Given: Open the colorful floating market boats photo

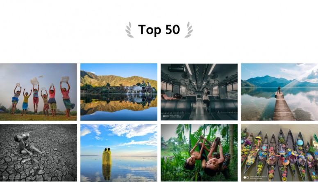Looking at the screenshot, I should click(x=279, y=153).
